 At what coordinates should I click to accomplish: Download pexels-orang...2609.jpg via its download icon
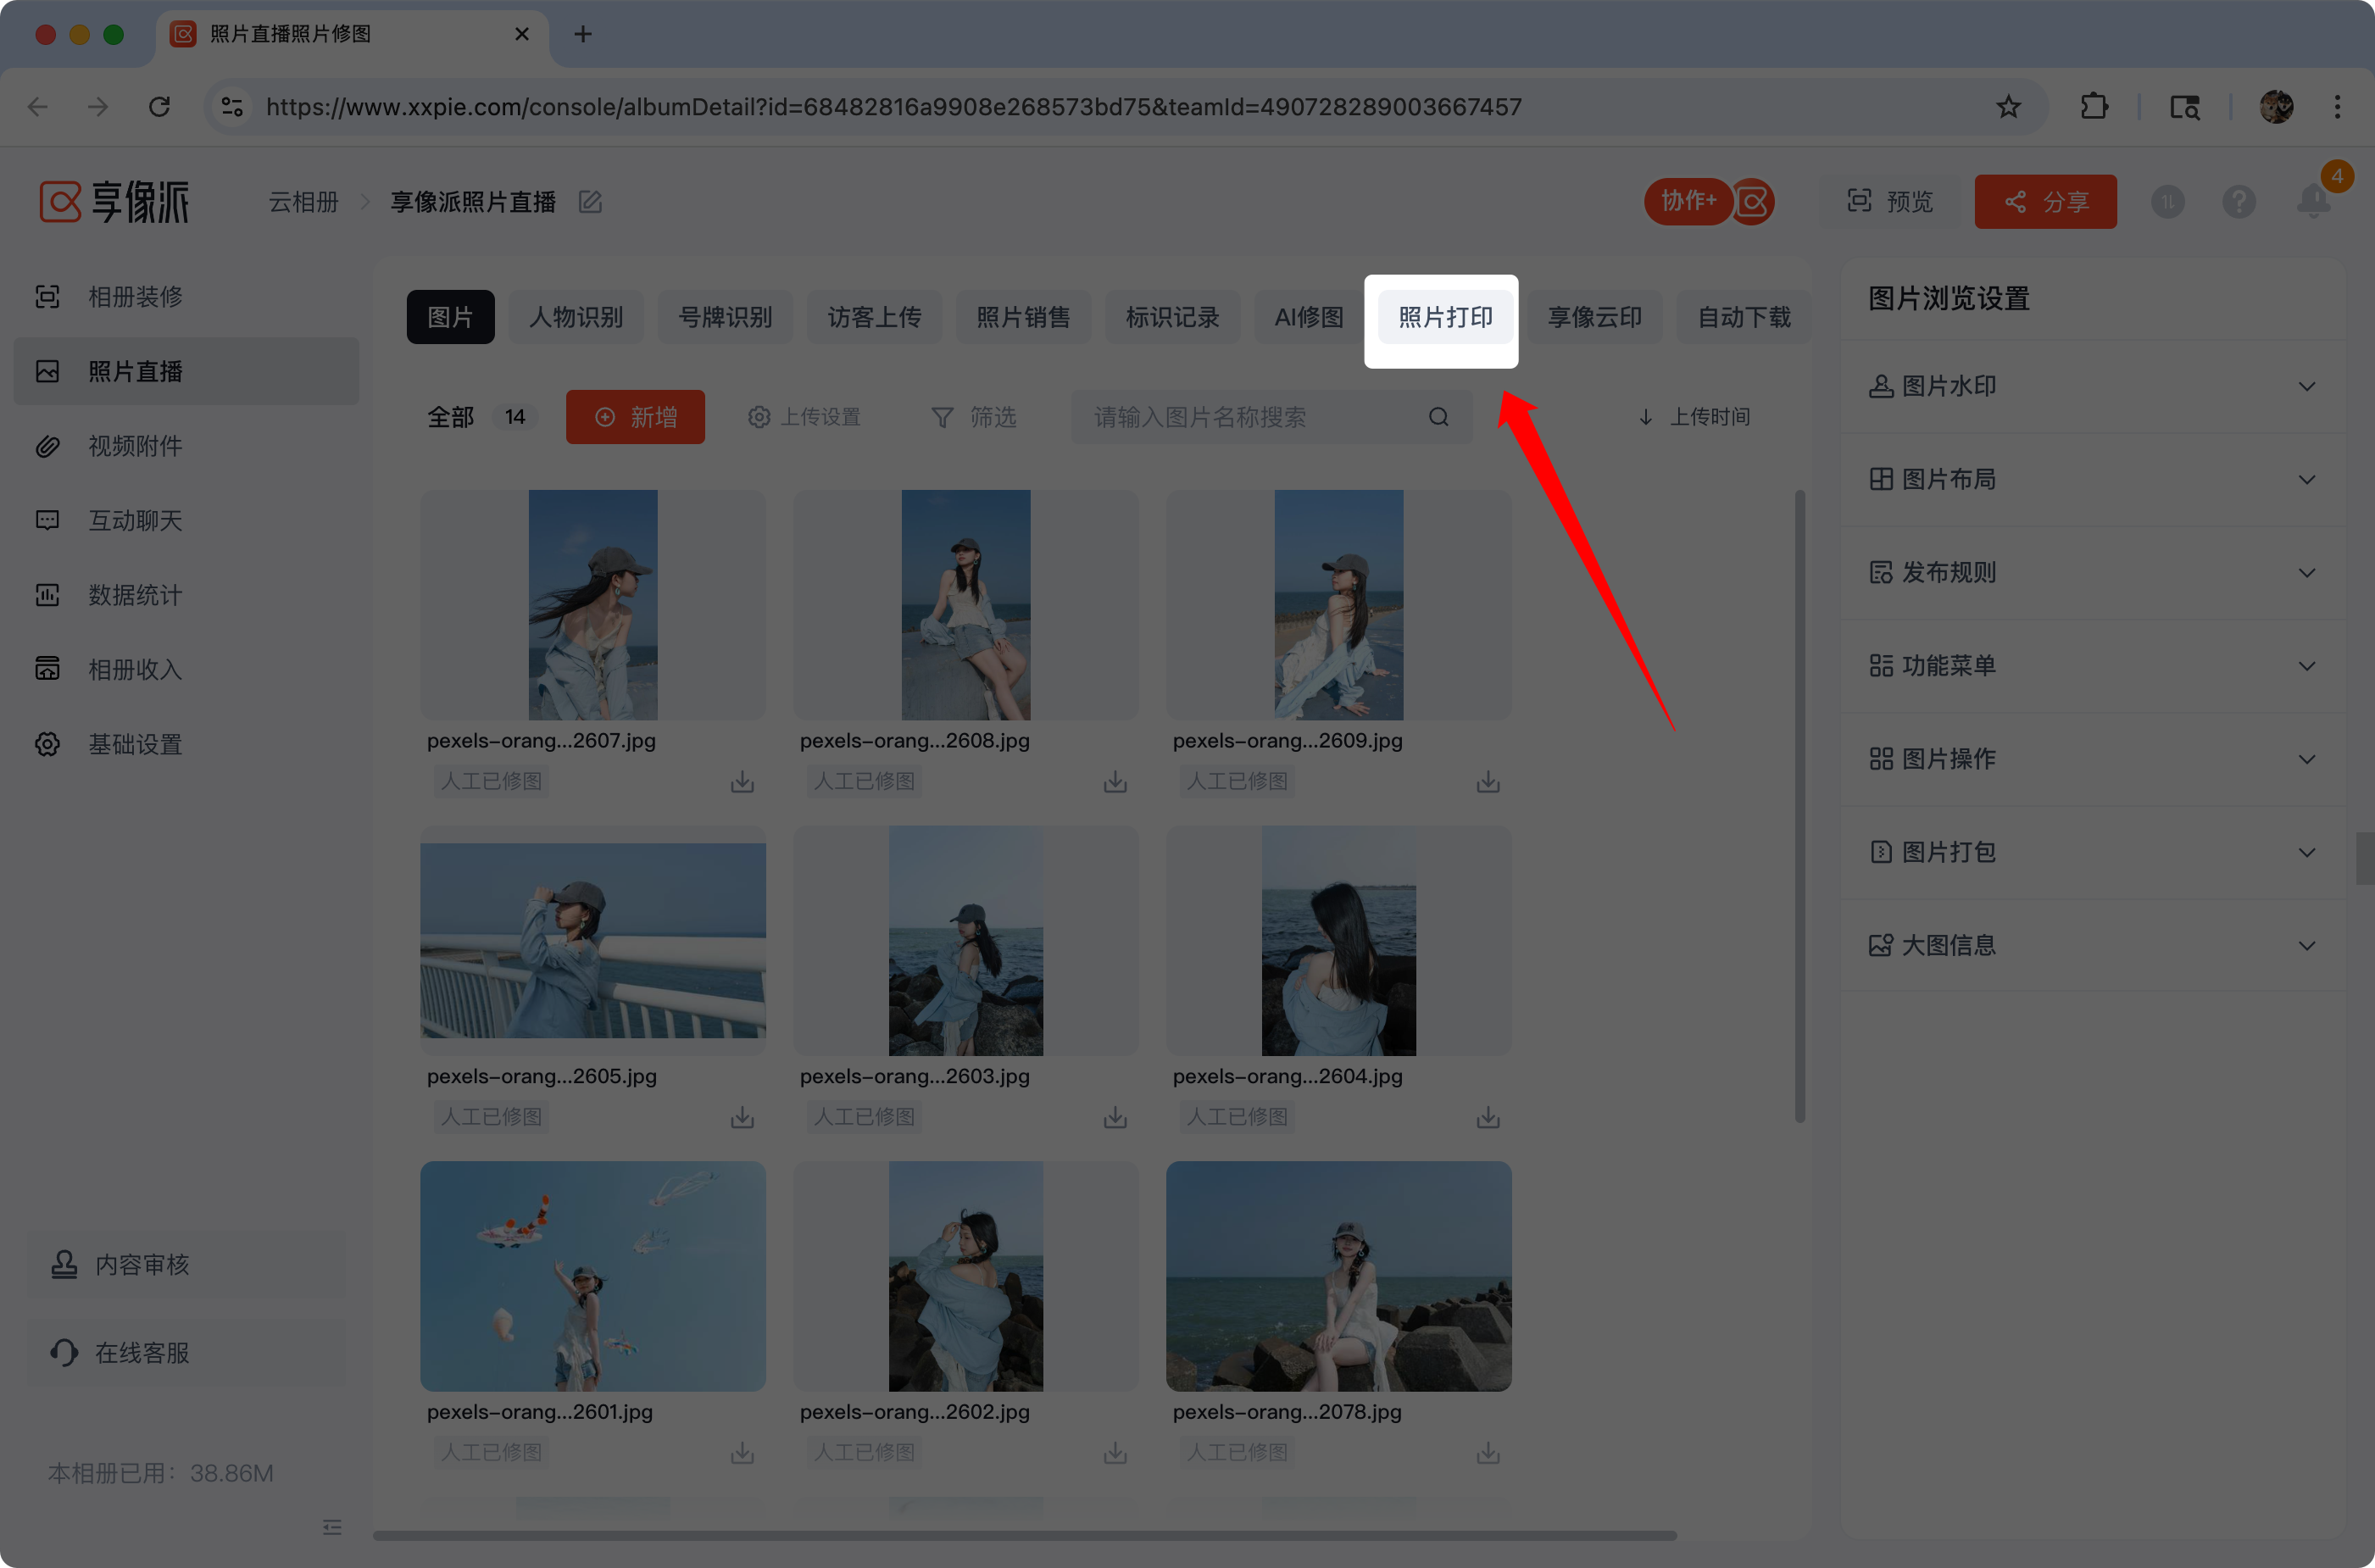1488,782
